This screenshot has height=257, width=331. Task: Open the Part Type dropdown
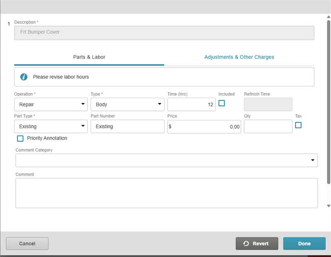click(51, 126)
